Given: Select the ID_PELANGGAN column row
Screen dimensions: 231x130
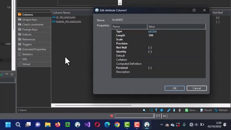Looking at the screenshot, I should tap(66, 18).
